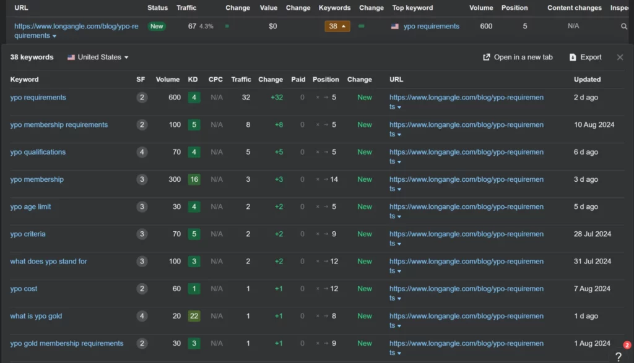Click the red notification bubble at bottom right

[627, 344]
